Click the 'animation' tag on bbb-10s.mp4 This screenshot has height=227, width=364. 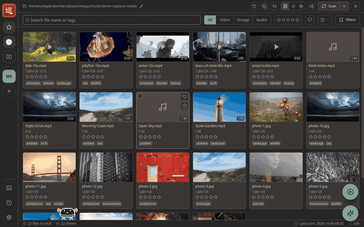coord(33,84)
